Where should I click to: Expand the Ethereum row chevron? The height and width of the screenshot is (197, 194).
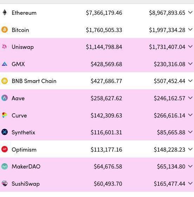[x=190, y=12]
